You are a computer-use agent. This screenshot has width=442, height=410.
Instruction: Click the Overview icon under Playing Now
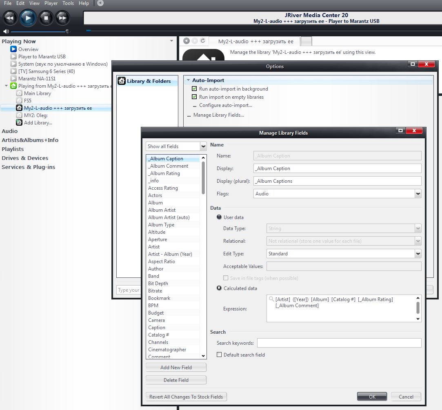pyautogui.click(x=13, y=49)
